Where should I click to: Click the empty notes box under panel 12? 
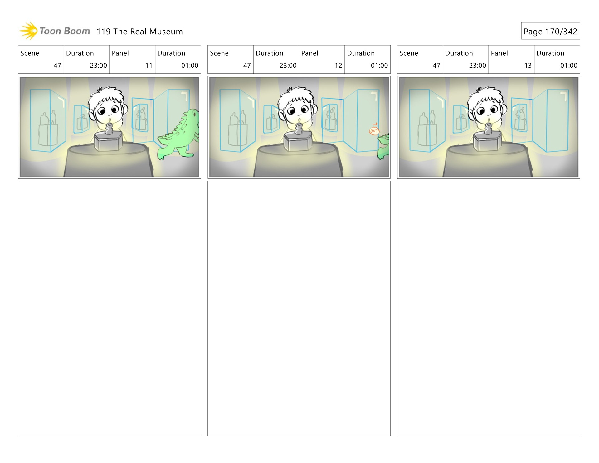(x=299, y=308)
